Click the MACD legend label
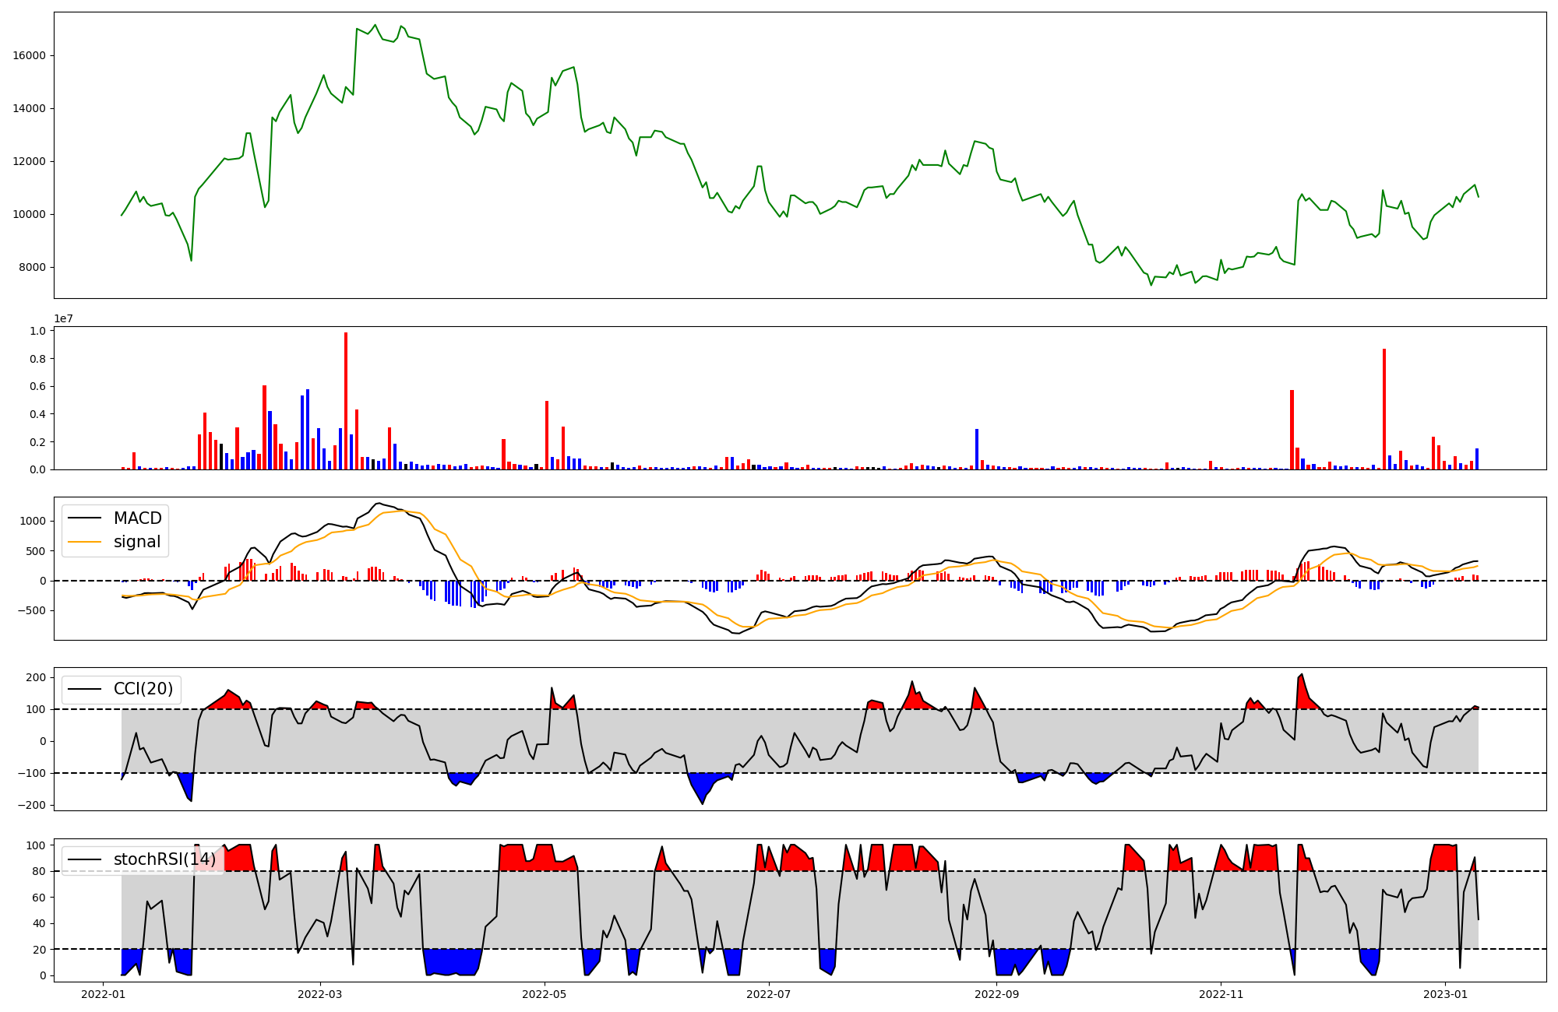The width and height of the screenshot is (1558, 1012). click(x=137, y=518)
